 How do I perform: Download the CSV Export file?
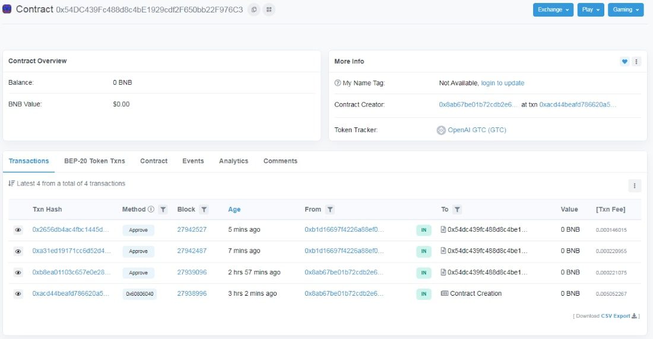coord(615,316)
